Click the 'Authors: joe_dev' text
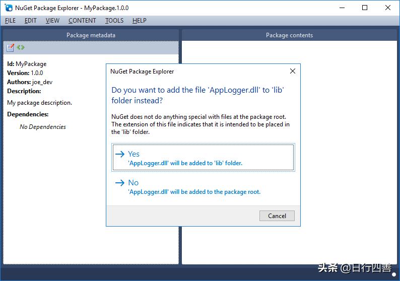This screenshot has height=281, width=400. (x=30, y=82)
